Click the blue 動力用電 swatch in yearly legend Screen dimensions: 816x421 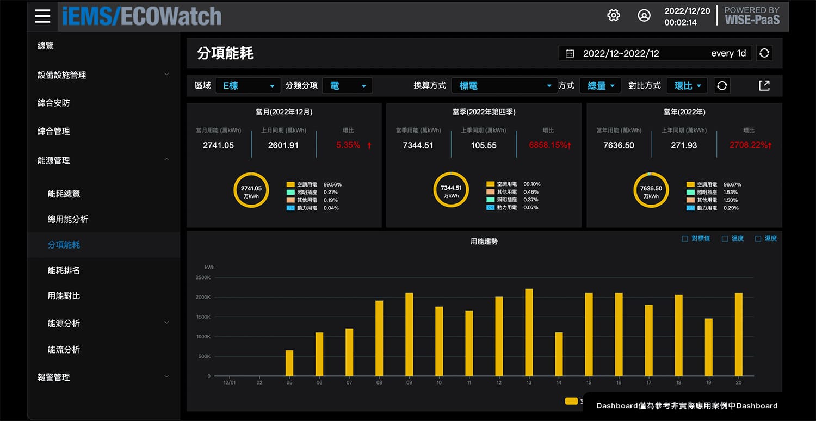pyautogui.click(x=690, y=208)
